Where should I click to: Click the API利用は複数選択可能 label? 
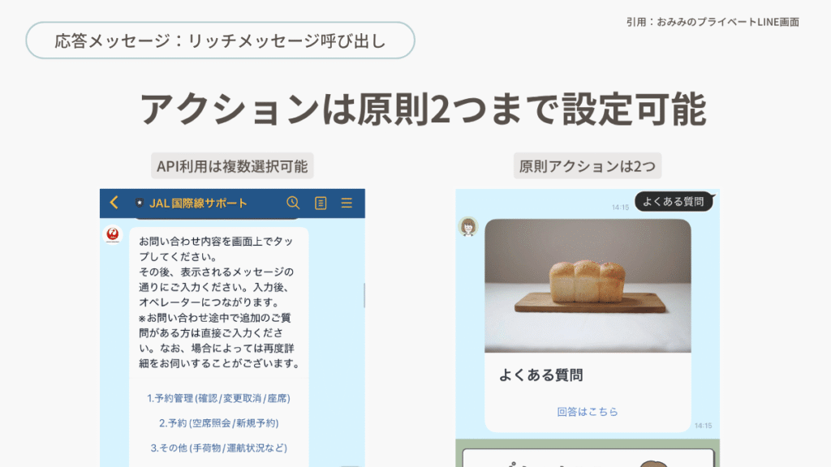point(232,165)
